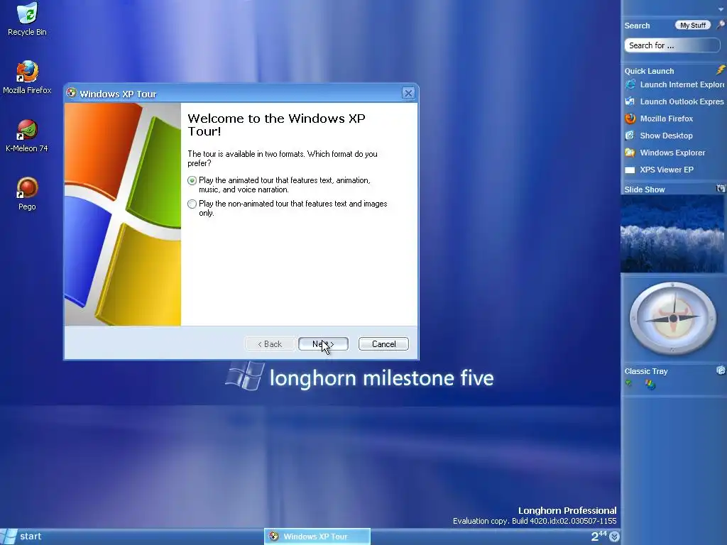
Task: Cancel the Windows XP Tour wizard
Action: [383, 344]
